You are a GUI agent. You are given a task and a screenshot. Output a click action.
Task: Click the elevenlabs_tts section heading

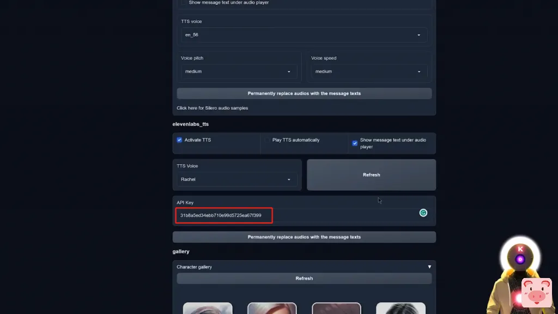click(x=190, y=124)
